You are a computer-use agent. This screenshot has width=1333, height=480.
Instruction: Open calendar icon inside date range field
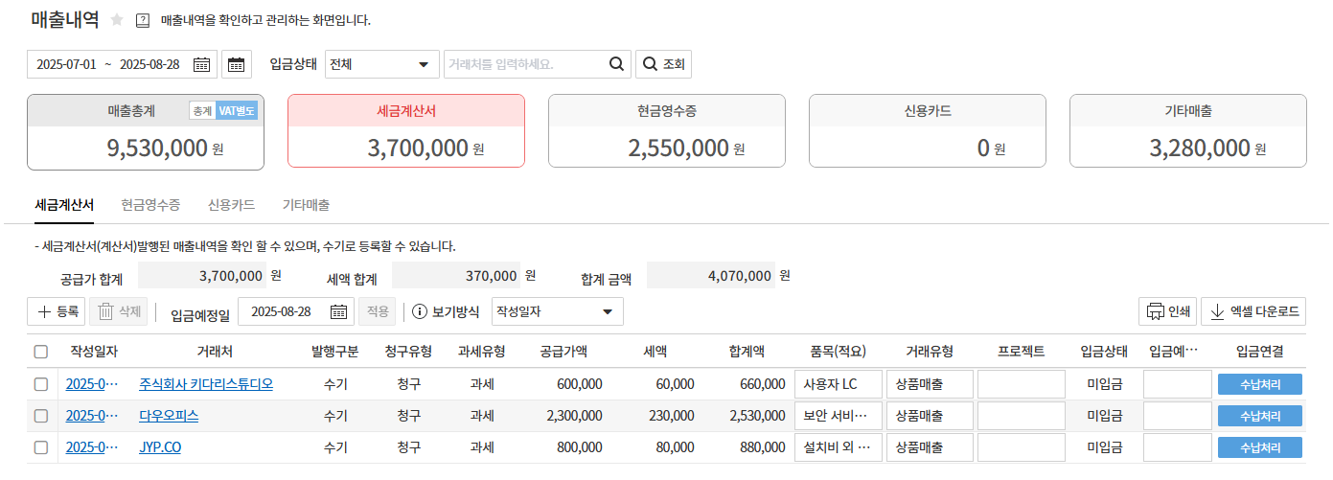point(201,65)
